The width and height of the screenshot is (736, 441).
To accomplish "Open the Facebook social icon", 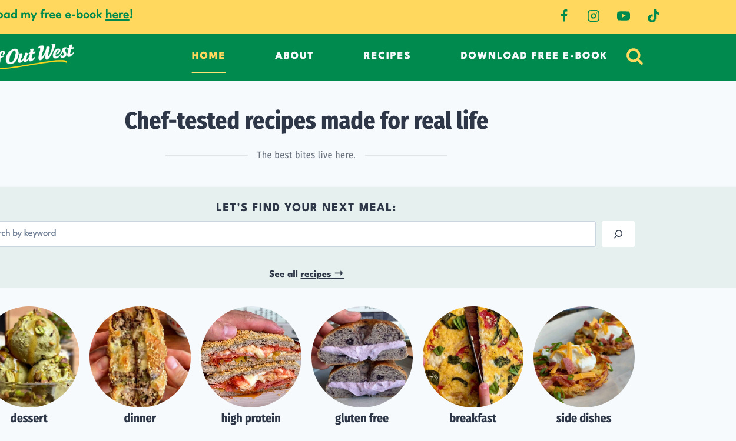I will (x=564, y=16).
